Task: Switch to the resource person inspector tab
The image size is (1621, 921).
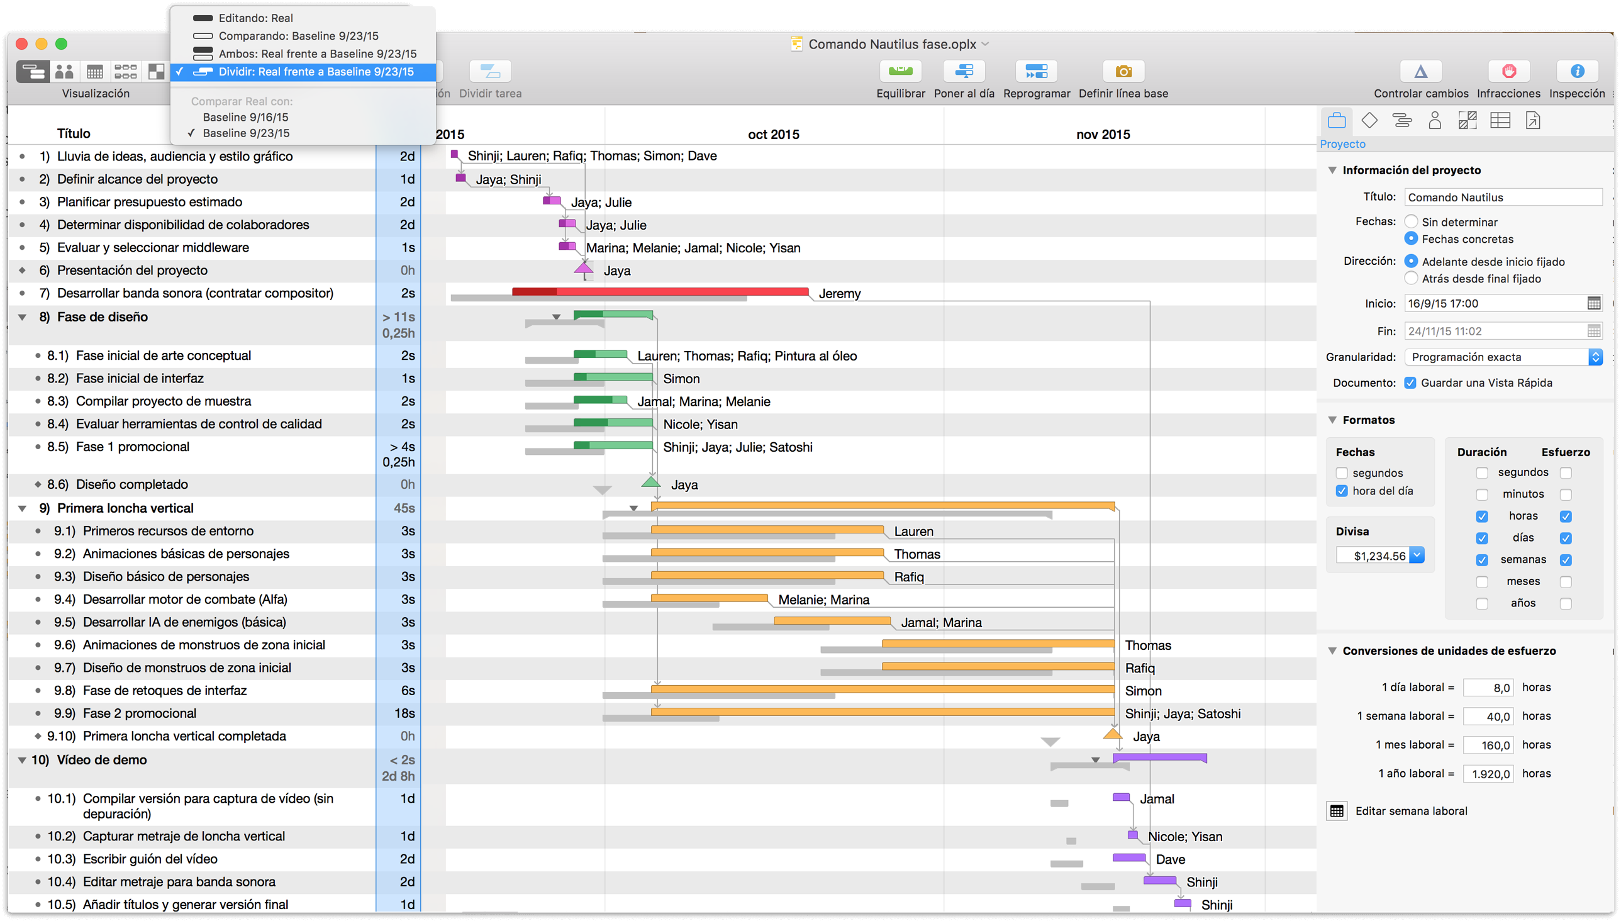Action: pos(1434,120)
